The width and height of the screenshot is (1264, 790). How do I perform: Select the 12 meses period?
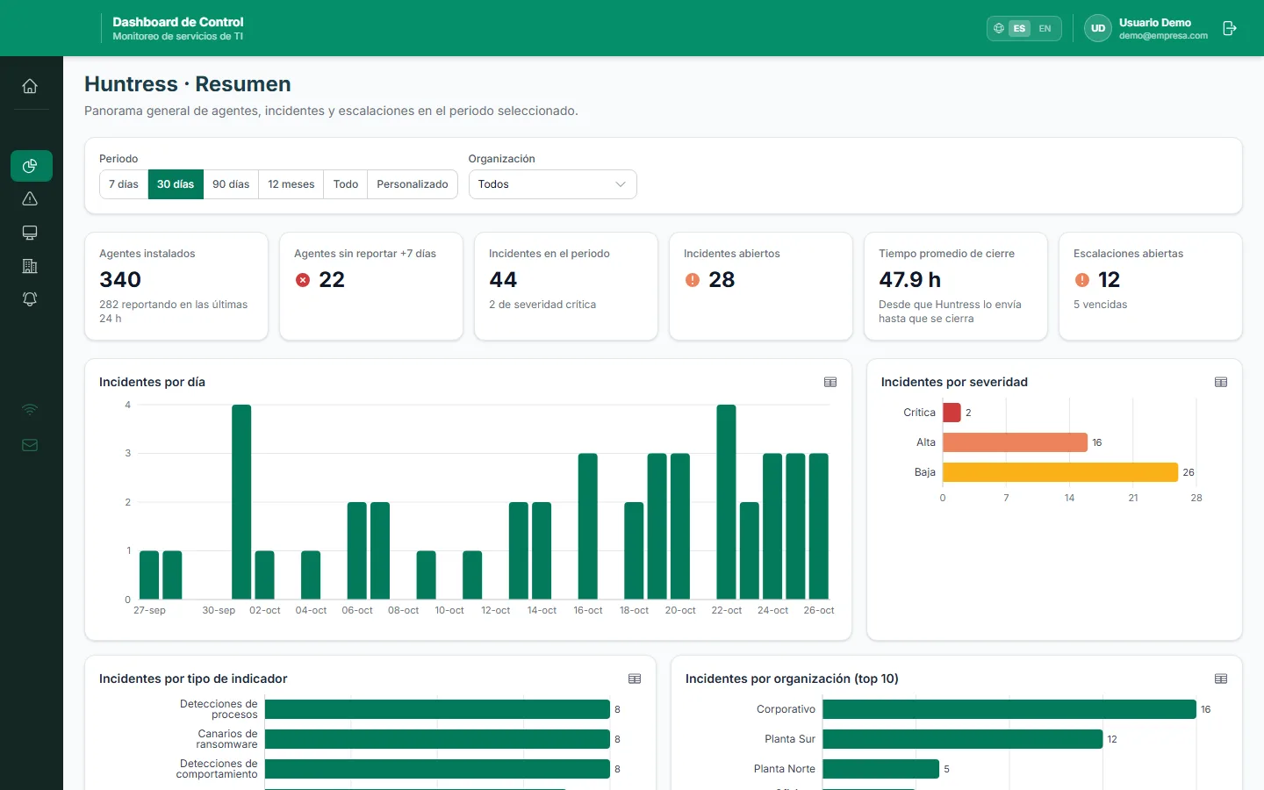click(x=291, y=184)
